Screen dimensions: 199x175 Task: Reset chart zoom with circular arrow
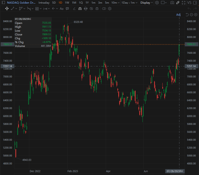point(187,14)
